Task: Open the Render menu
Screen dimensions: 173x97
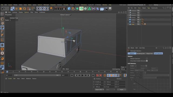Action: click(x=77, y=5)
